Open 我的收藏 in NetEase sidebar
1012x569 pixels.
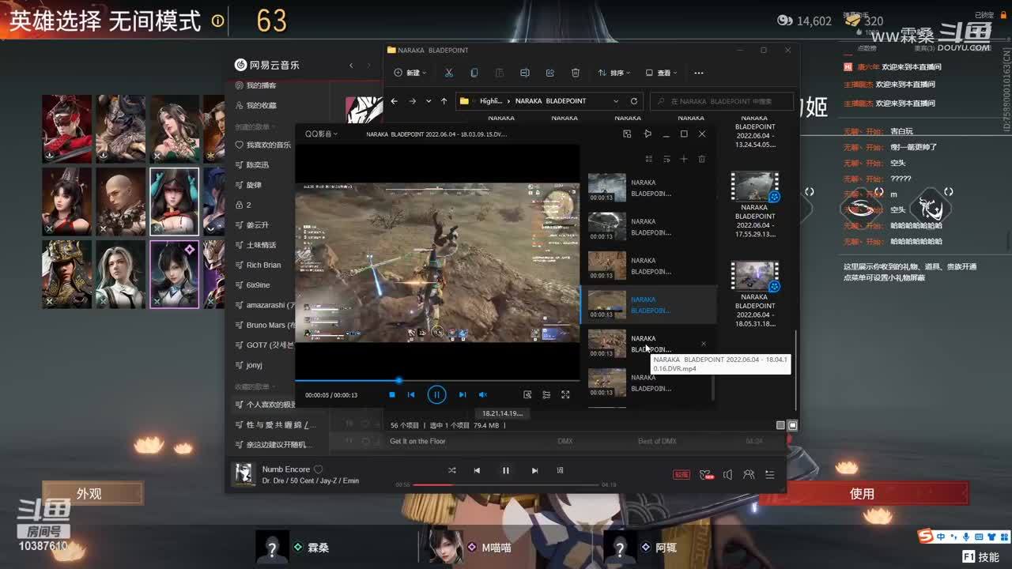(x=256, y=105)
